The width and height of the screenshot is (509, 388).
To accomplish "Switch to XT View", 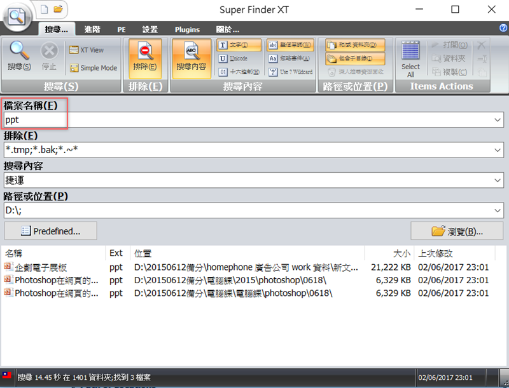I will point(87,50).
